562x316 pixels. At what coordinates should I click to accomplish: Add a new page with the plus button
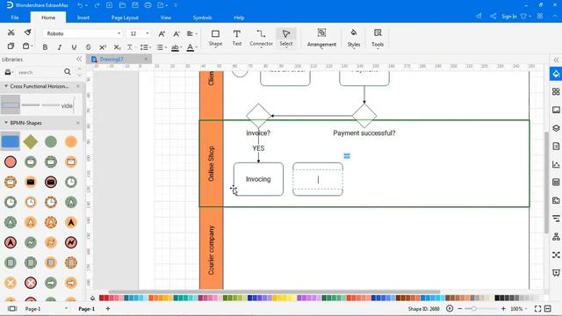[107, 308]
